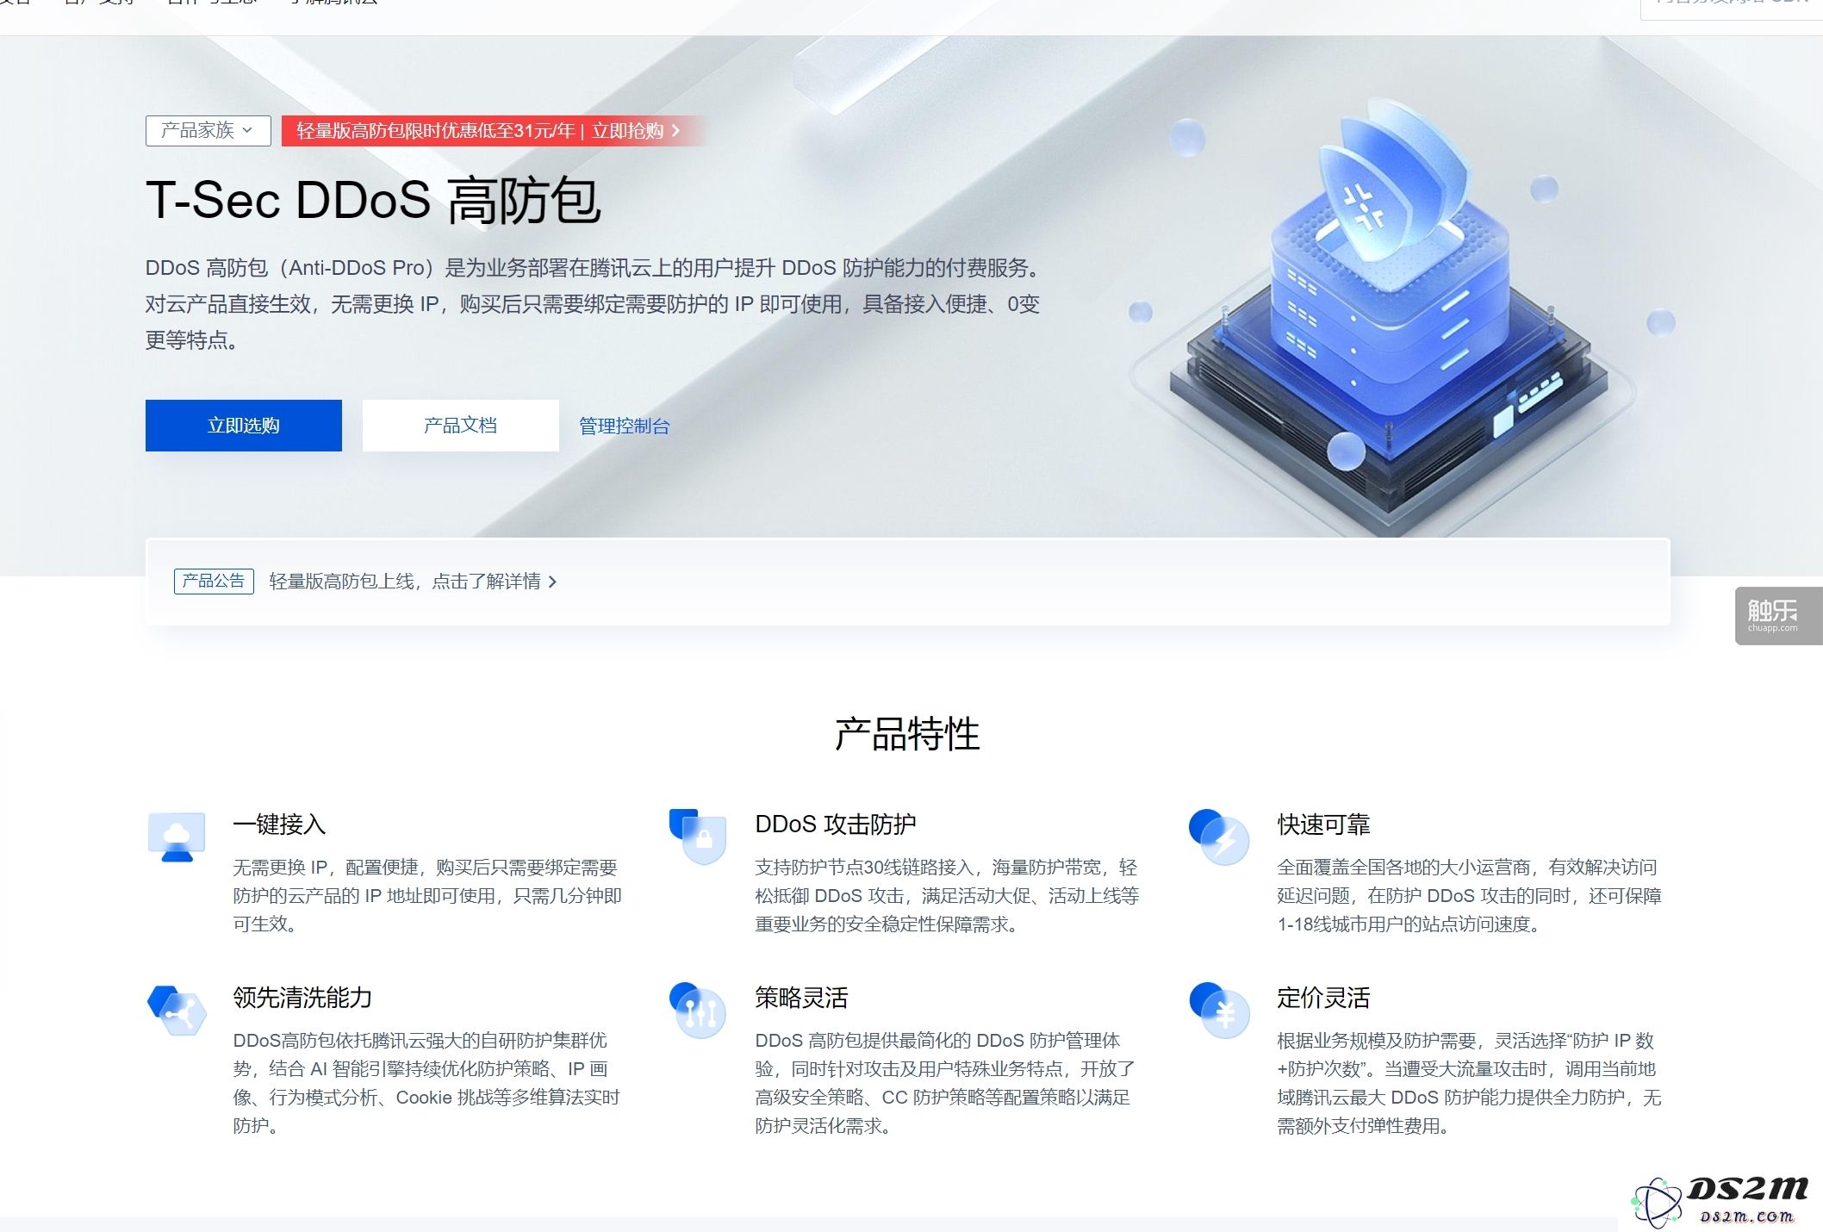
Task: Click the 定价灵活 heading
Action: [x=1323, y=998]
